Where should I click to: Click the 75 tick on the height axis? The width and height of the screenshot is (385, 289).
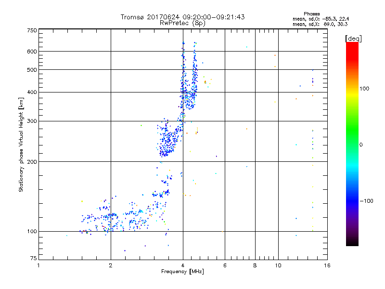33,258
